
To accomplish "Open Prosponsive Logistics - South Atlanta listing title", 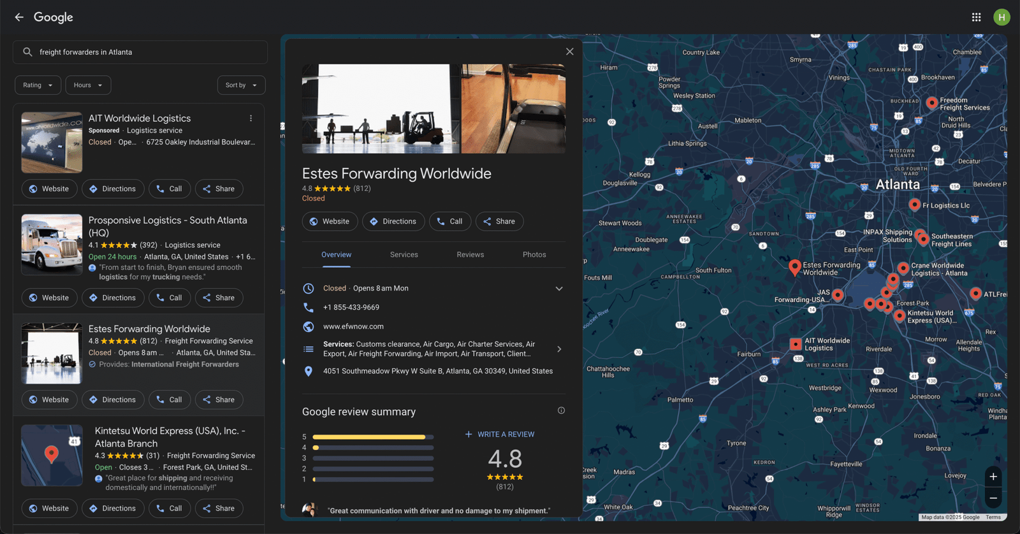I will (x=168, y=226).
